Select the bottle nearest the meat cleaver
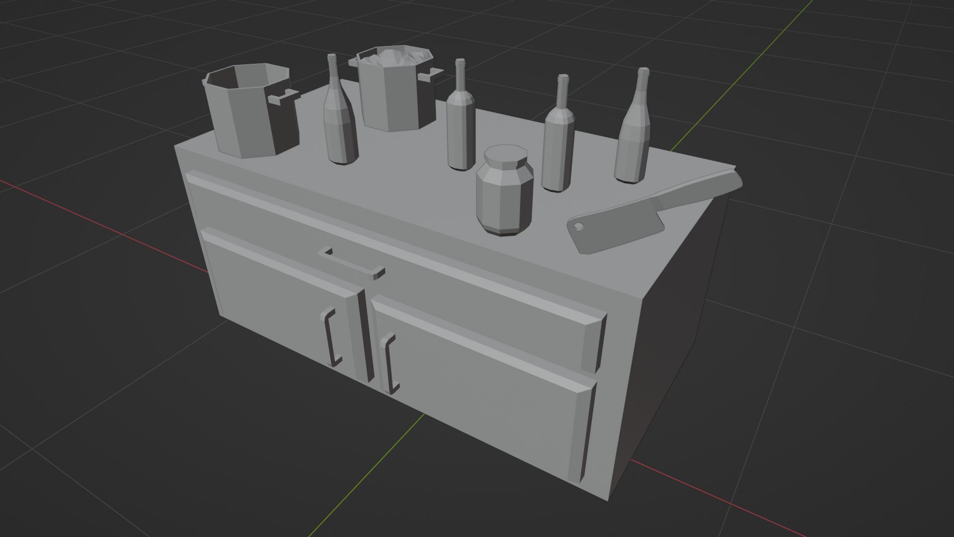The width and height of the screenshot is (954, 537). point(633,126)
